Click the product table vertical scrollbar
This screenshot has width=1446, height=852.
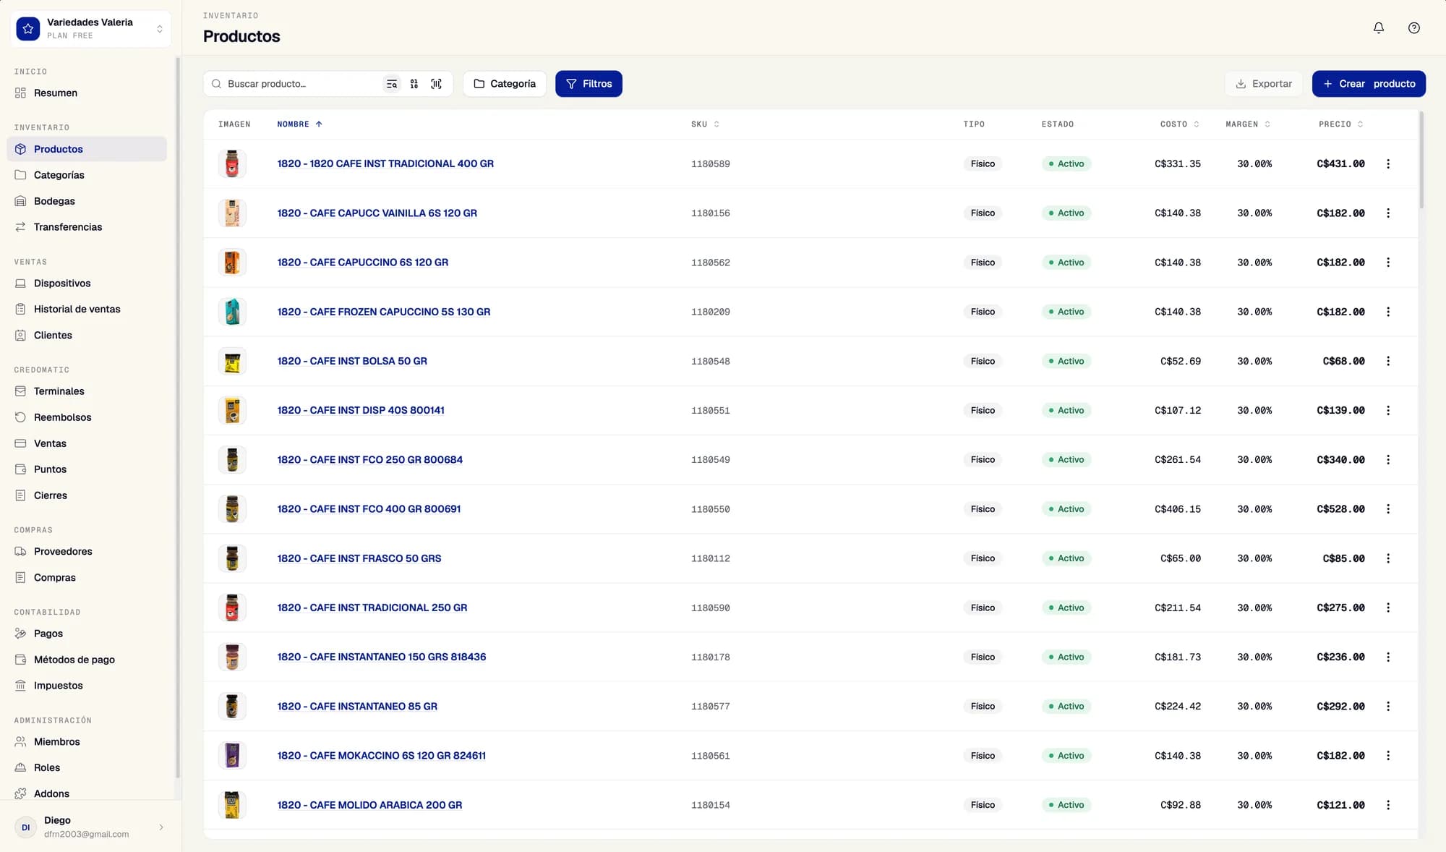click(x=1421, y=161)
